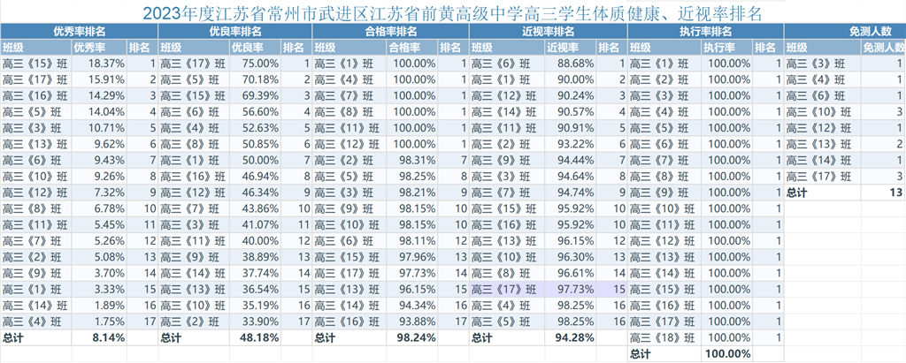The height and width of the screenshot is (363, 906).
Task: Click the 56.60% cell
Action: (x=255, y=112)
